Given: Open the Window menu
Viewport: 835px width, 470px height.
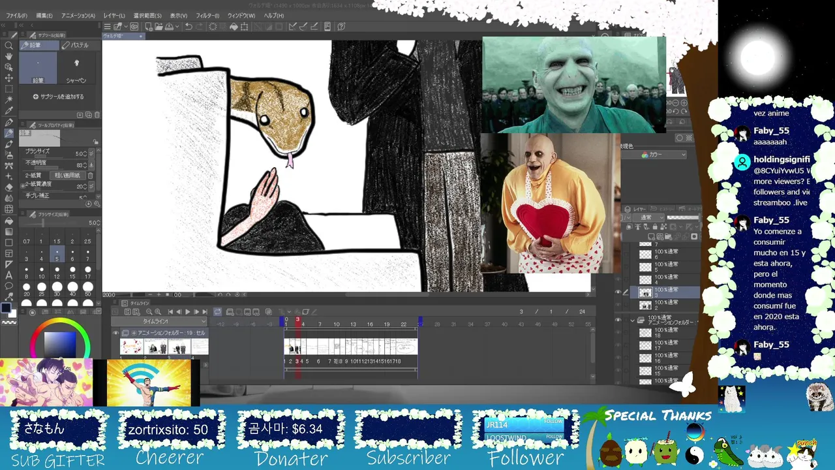Looking at the screenshot, I should pos(241,16).
